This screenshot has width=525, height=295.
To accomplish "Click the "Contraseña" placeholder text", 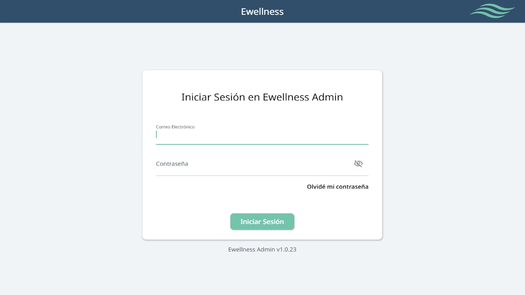I will coord(172,164).
